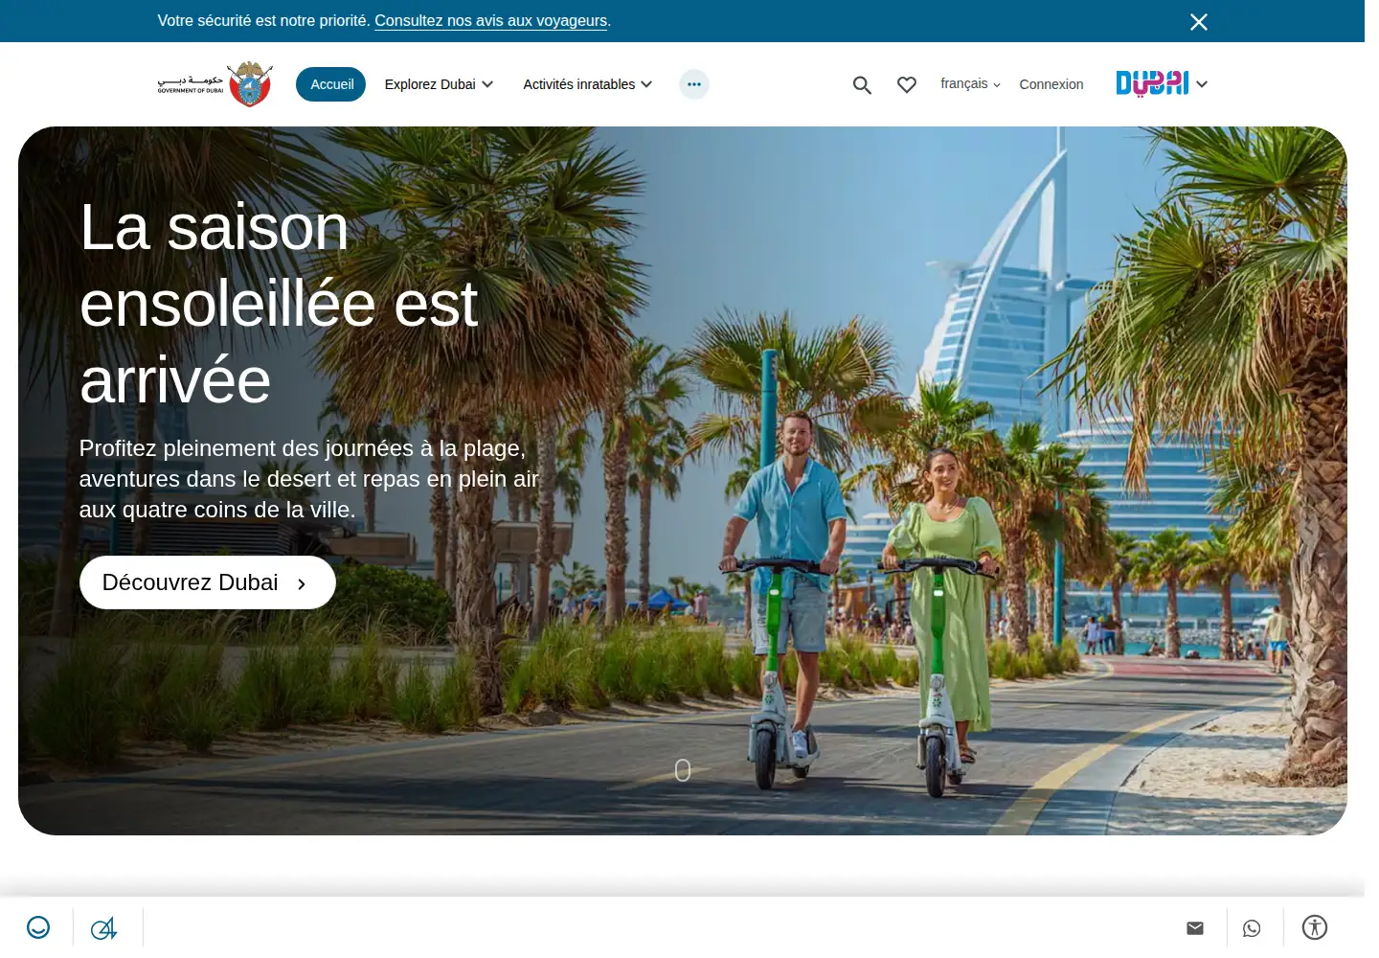The width and height of the screenshot is (1379, 958).
Task: Open the more options three-dots button
Action: pos(694,84)
